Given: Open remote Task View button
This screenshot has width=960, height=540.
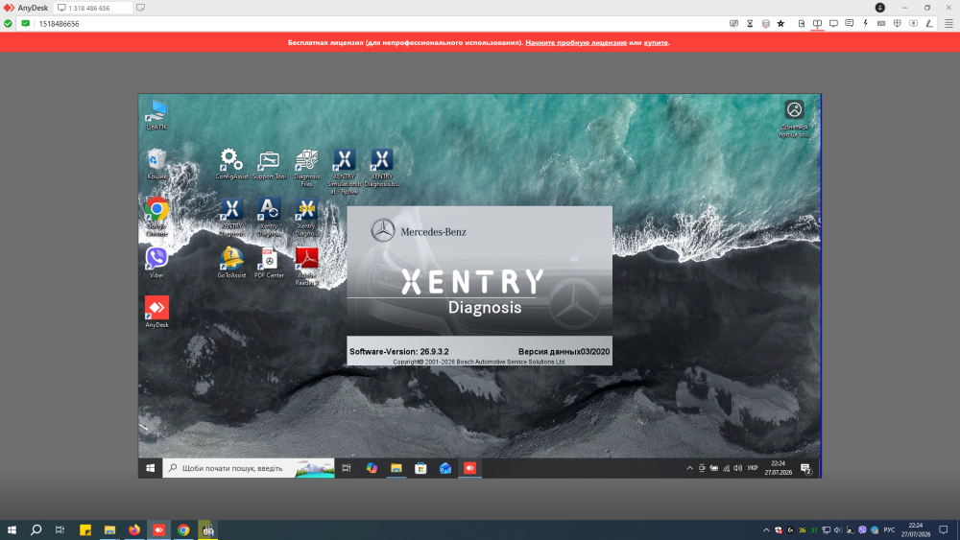Looking at the screenshot, I should click(x=347, y=468).
